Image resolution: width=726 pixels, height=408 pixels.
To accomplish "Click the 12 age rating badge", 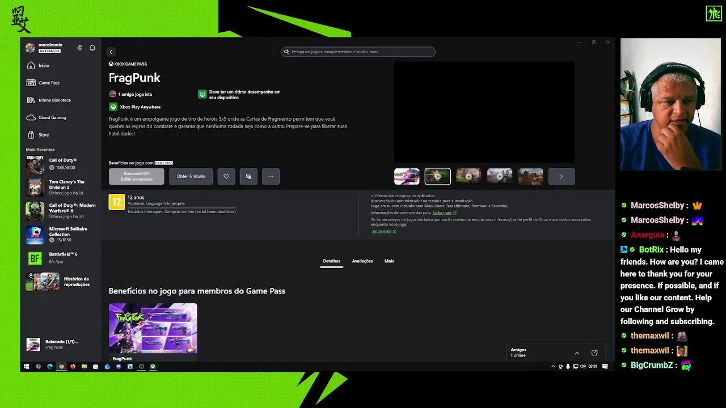I will click(x=116, y=202).
